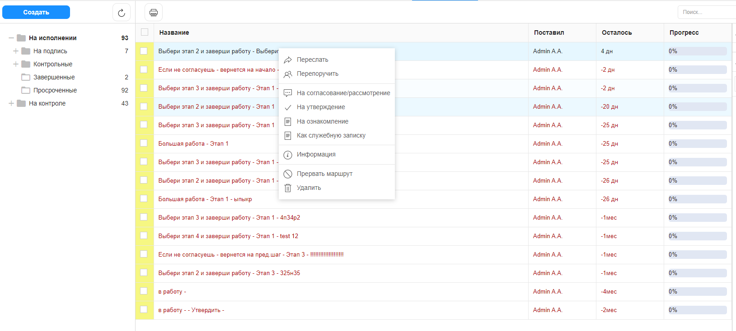Click the checkmark icon beside На утверждение
Screen dimensions: 736x331
pos(288,107)
